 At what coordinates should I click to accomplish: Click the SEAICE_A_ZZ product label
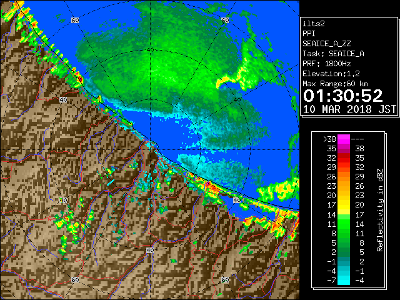coord(326,44)
